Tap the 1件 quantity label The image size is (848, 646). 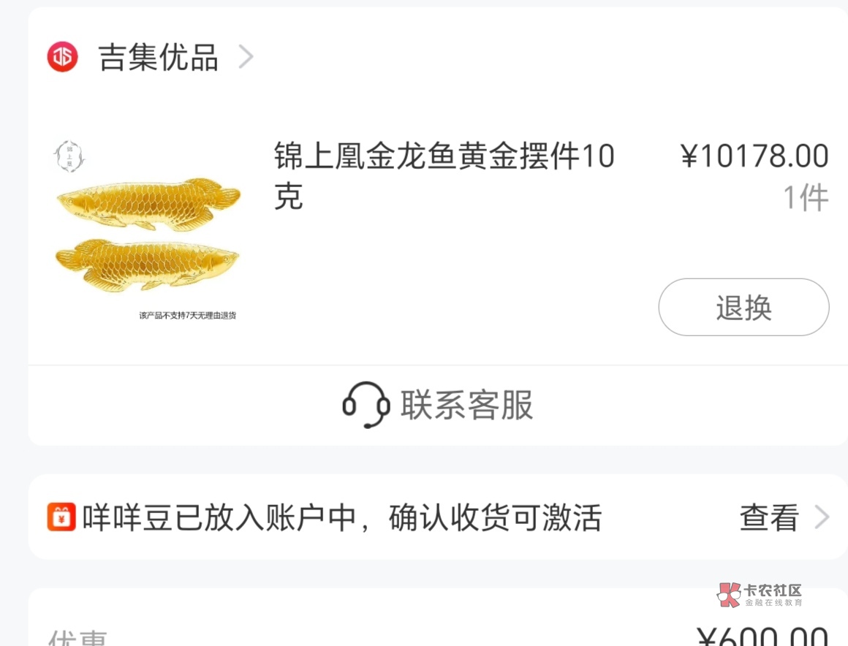point(806,197)
